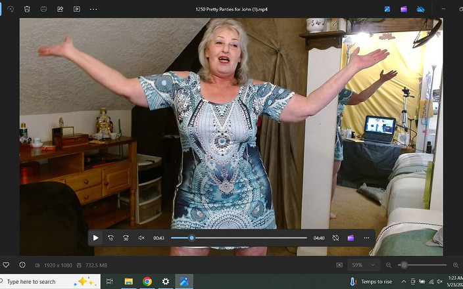Play the video
The image size is (463, 289).
click(95, 238)
